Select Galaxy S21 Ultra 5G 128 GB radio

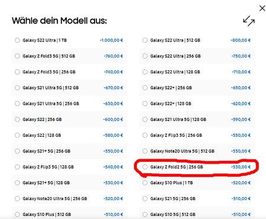point(145,120)
